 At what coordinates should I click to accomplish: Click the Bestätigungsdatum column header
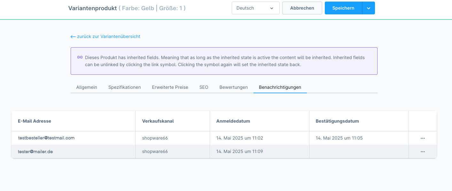[x=337, y=121]
